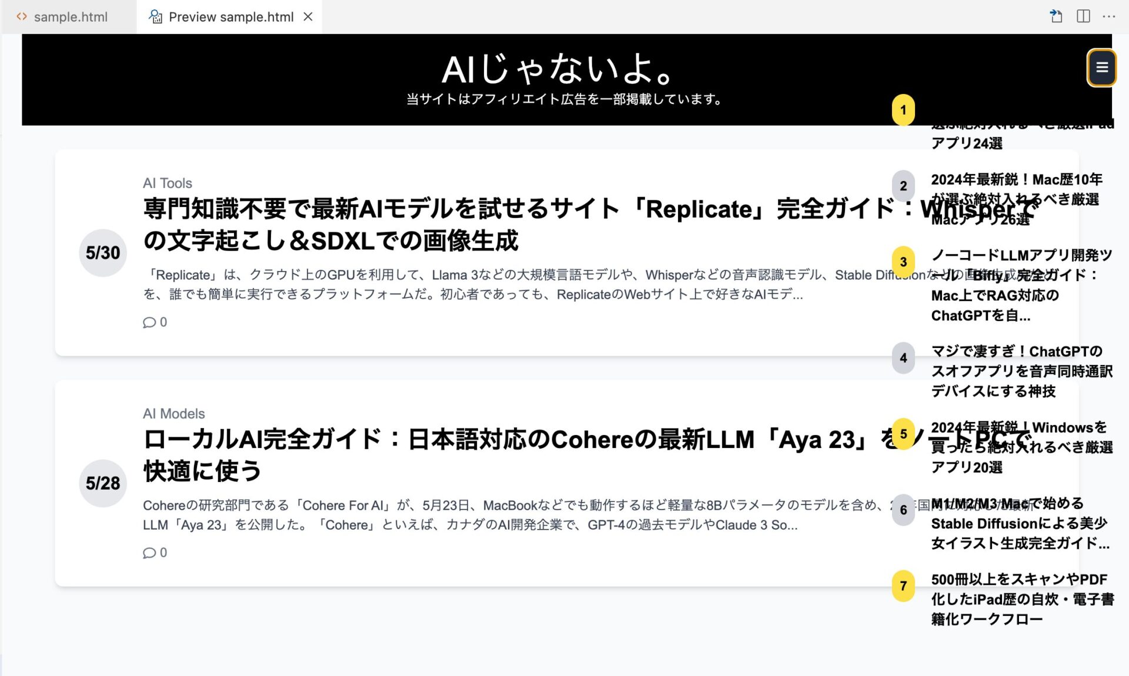The width and height of the screenshot is (1129, 676).
Task: Open the AI Models category link
Action: tap(173, 414)
